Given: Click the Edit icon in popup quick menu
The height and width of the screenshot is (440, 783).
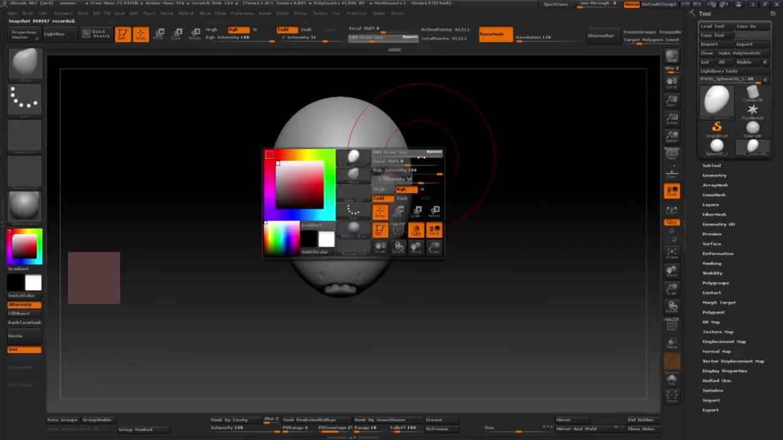Looking at the screenshot, I should (x=380, y=230).
